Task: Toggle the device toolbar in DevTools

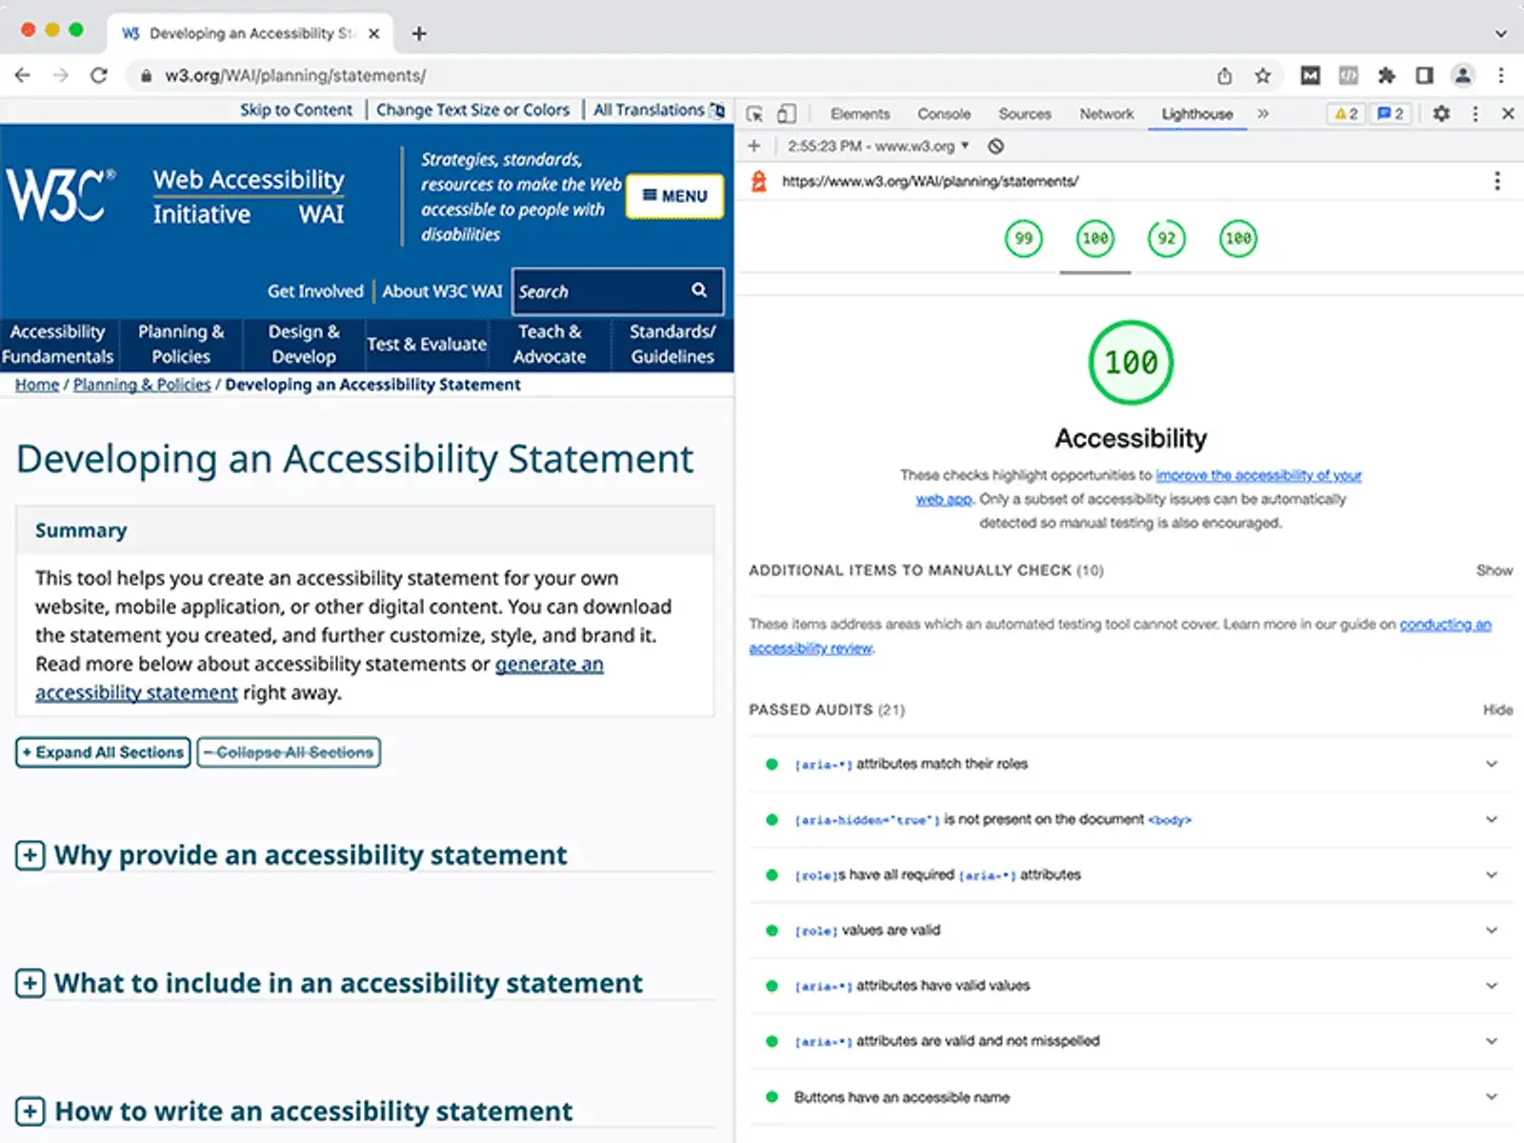Action: point(787,113)
